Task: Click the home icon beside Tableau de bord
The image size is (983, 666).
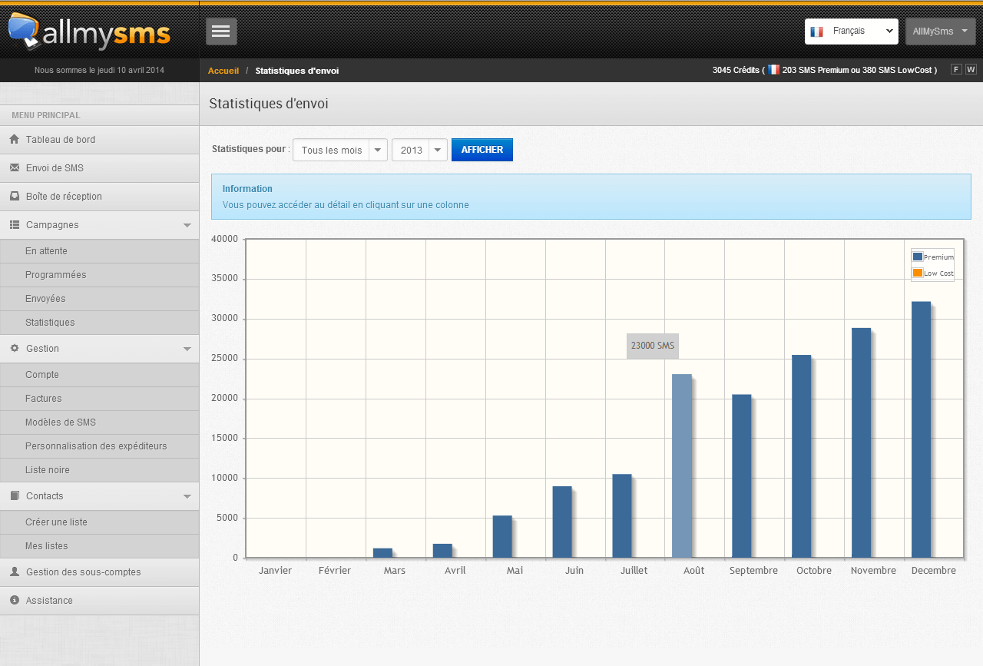Action: pyautogui.click(x=14, y=140)
